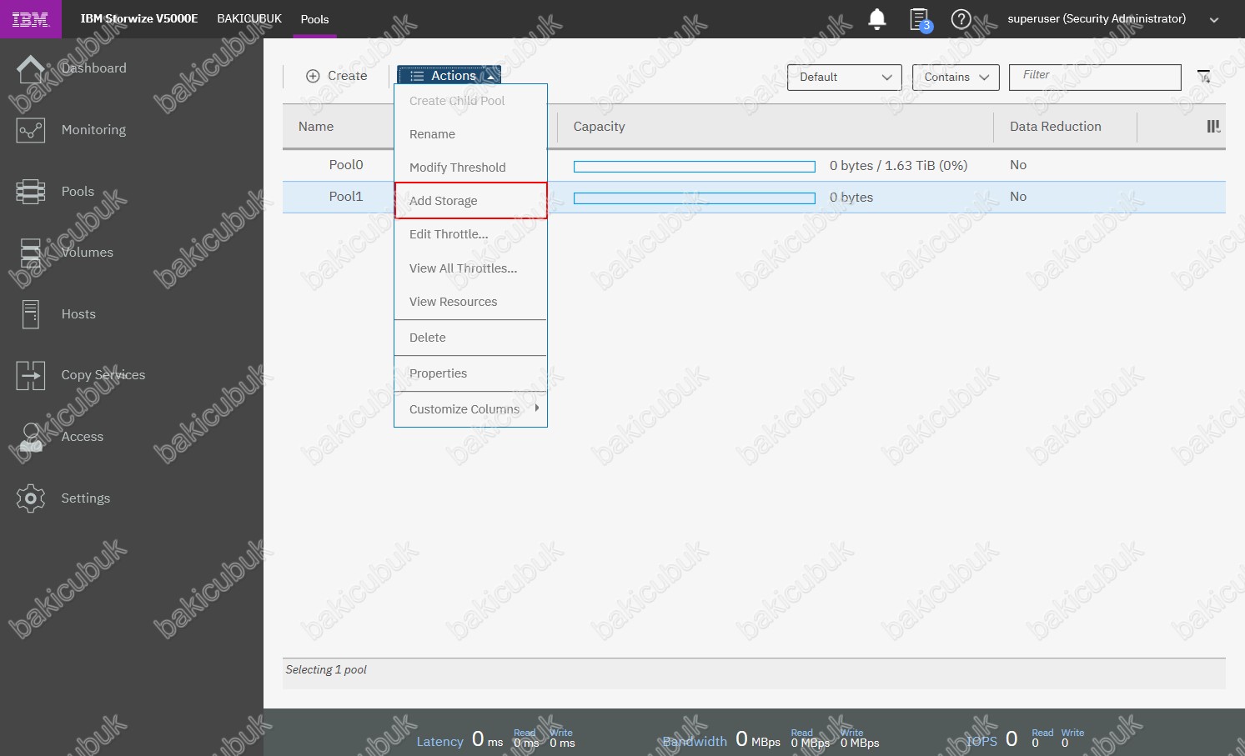
Task: Click inside the Filter text field
Action: (x=1095, y=77)
